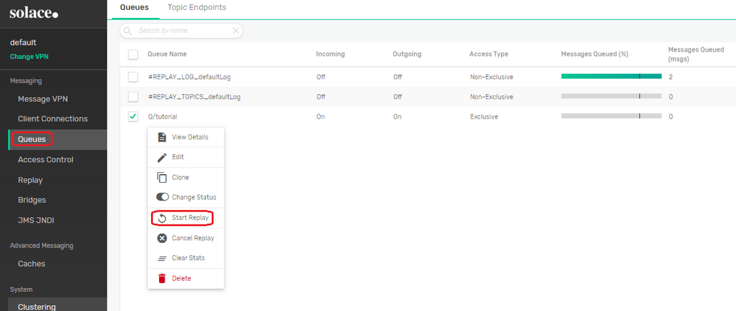Click the red Delete trash icon
Image resolution: width=736 pixels, height=311 pixels.
coord(162,278)
